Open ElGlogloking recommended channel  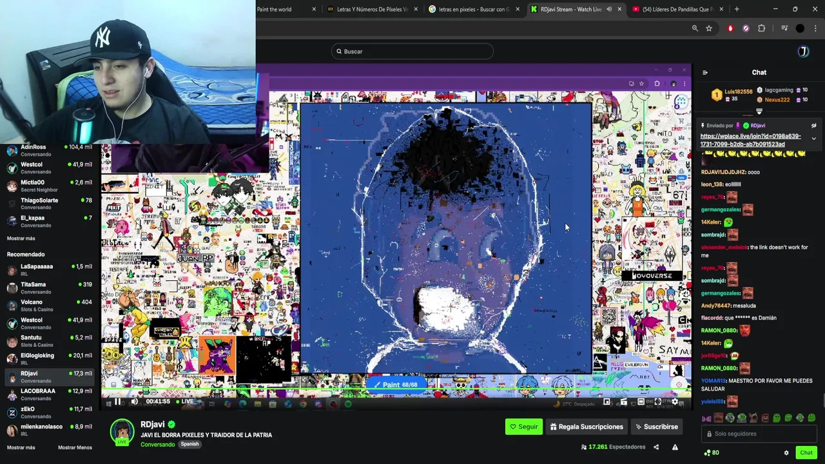click(50, 358)
